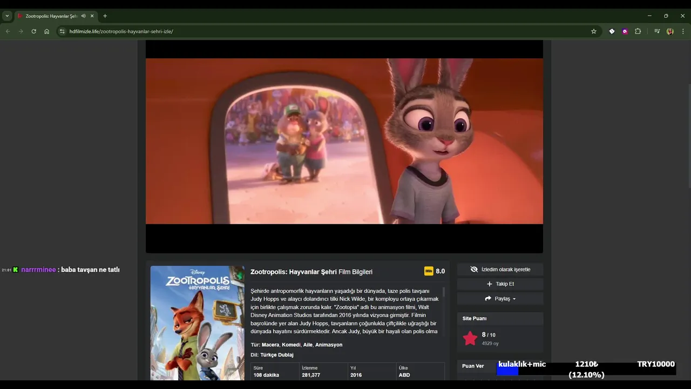Go back to the previous page

[8, 31]
